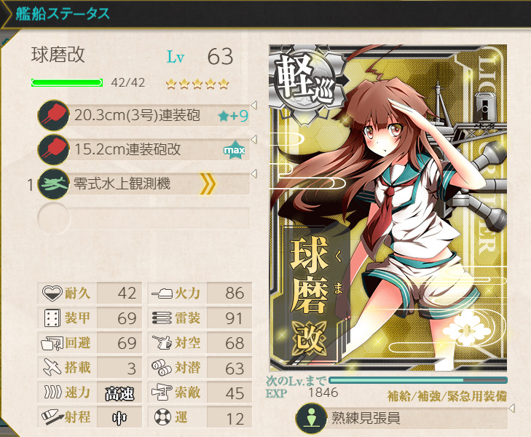Click the torpedo icon next to 雷装
This screenshot has width=531, height=437.
pos(162,318)
